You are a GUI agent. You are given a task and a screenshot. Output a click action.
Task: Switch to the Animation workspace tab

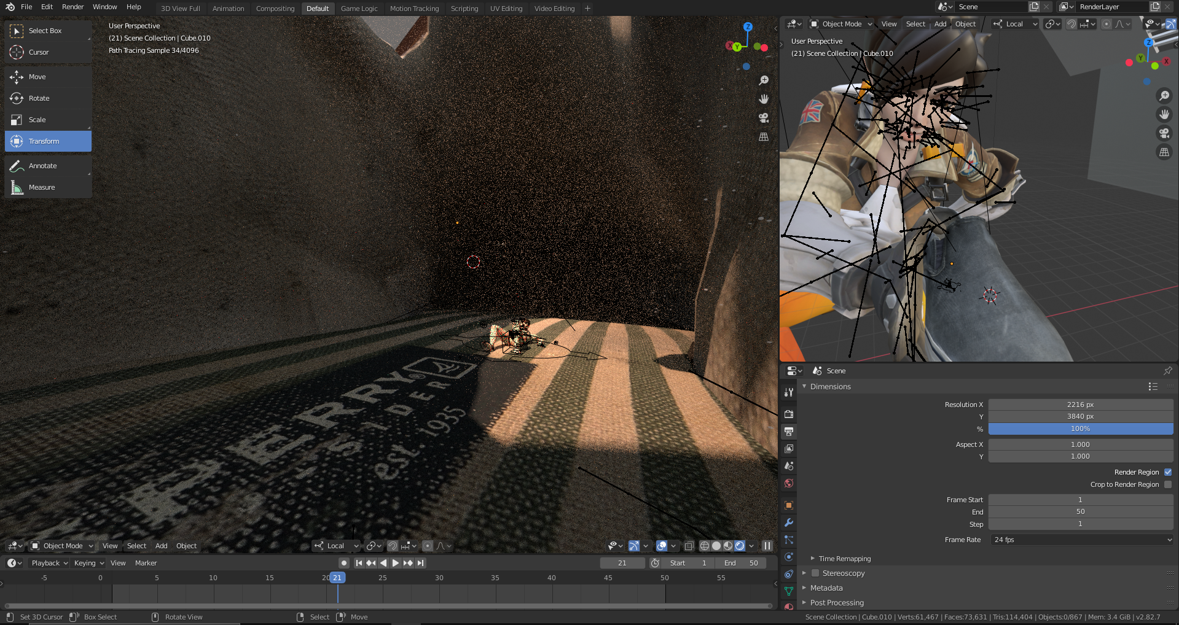pos(229,9)
